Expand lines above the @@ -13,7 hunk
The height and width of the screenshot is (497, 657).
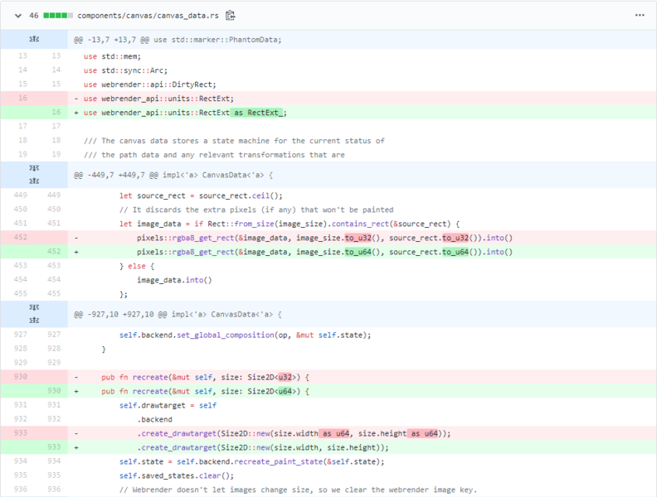coord(34,39)
